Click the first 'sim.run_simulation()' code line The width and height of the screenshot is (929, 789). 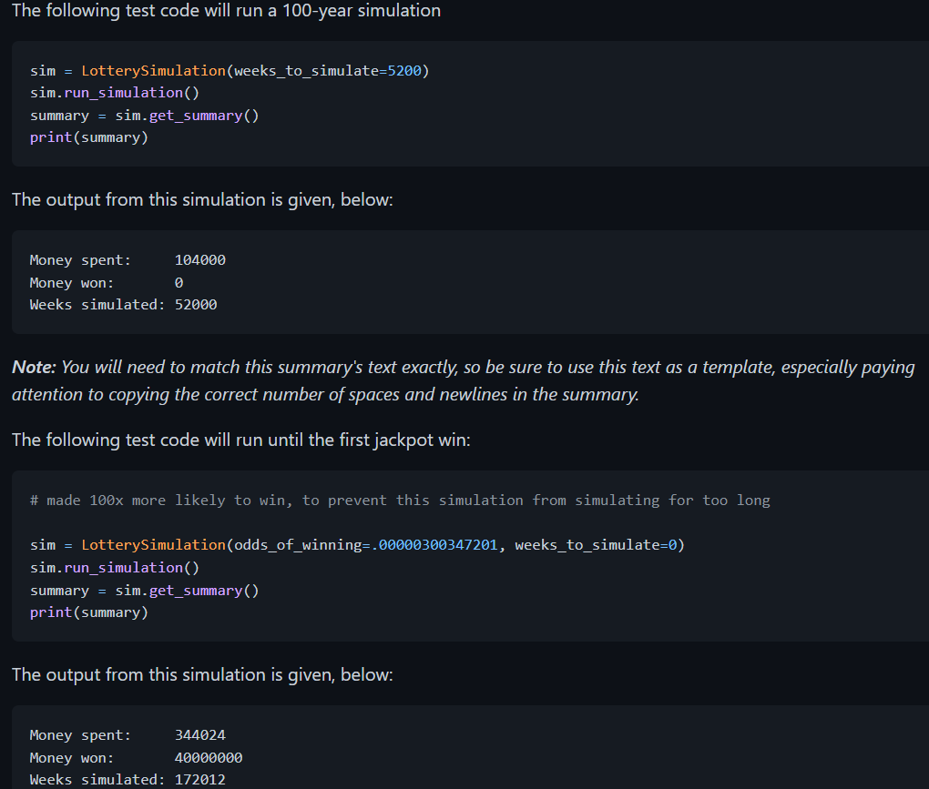coord(115,93)
